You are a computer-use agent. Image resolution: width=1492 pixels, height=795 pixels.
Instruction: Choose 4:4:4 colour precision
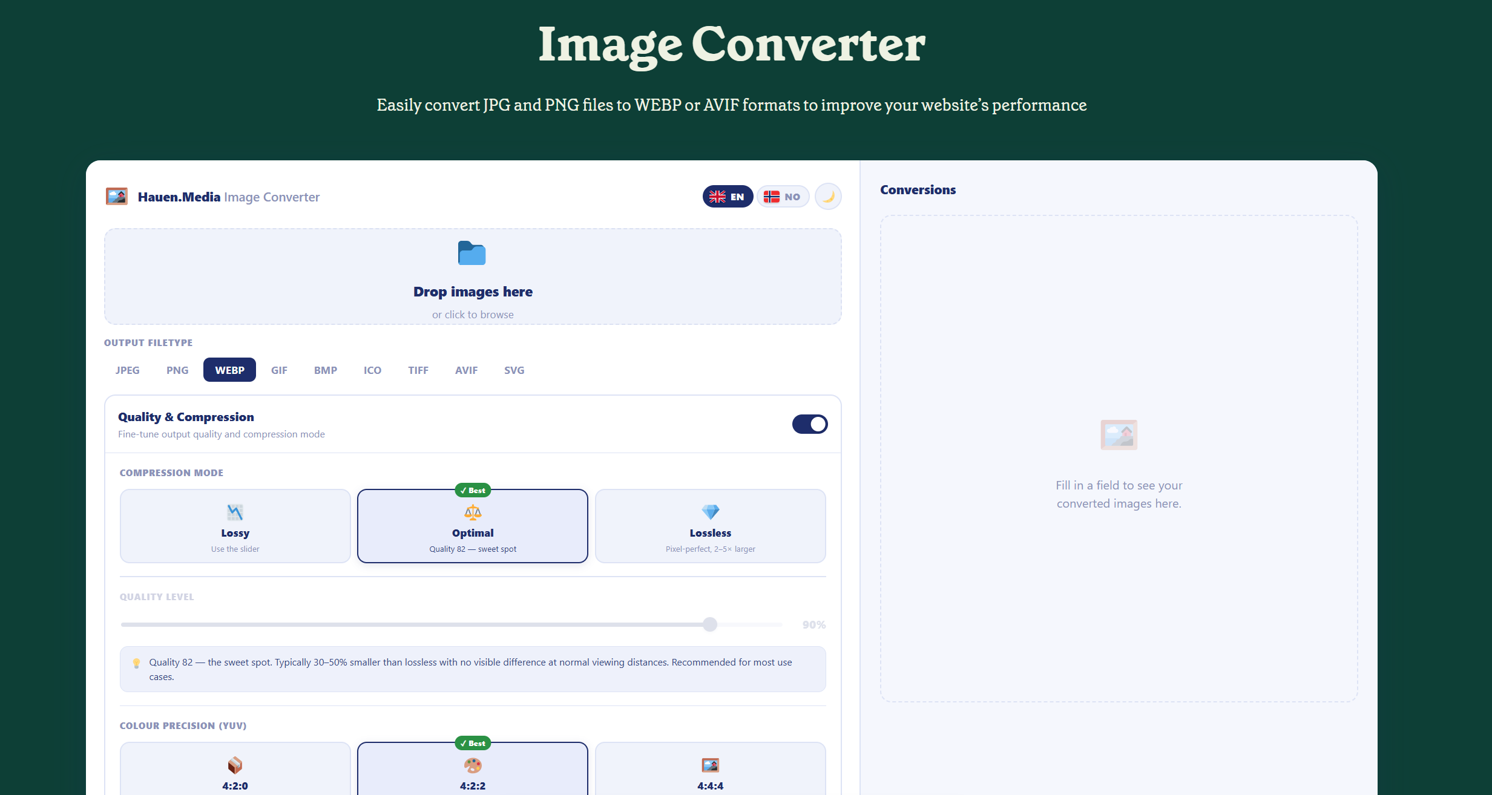point(711,768)
